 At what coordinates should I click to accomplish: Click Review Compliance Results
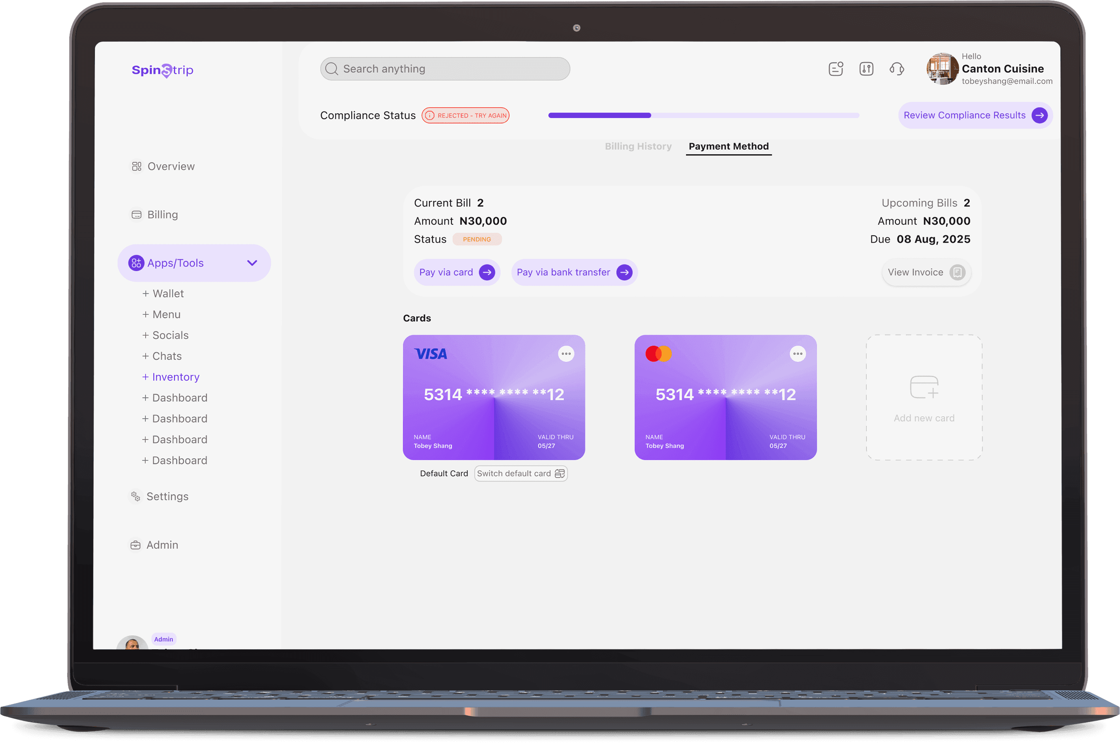975,115
